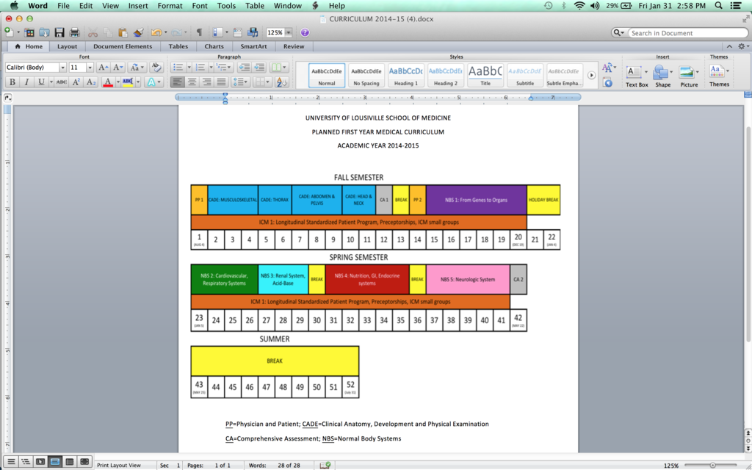Viewport: 752px width, 470px height.
Task: Open the Word Help purple icon
Action: click(305, 33)
